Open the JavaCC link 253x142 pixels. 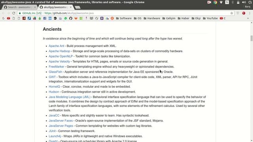click(54, 116)
